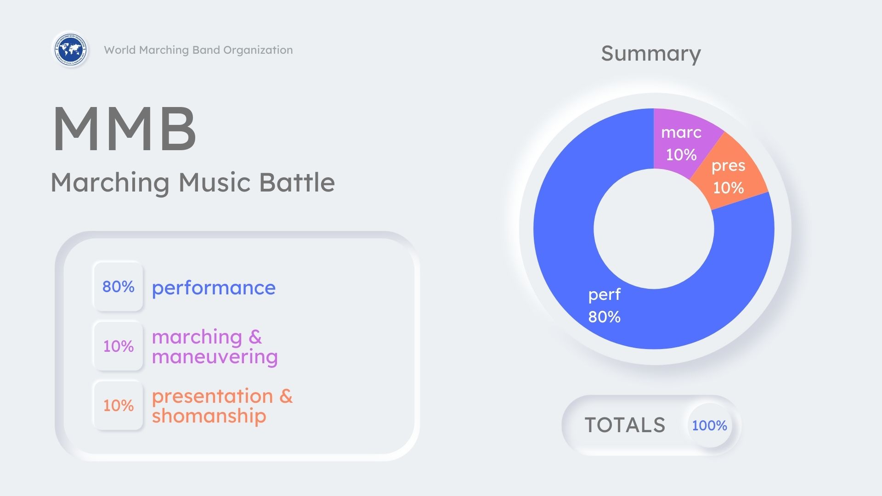This screenshot has height=496, width=882.
Task: Click the 10% value under 'pres'
Action: tap(728, 188)
